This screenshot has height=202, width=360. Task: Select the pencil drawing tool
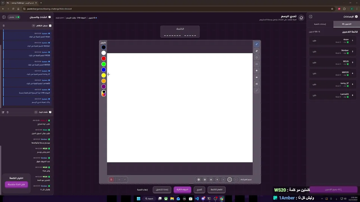tap(256, 44)
